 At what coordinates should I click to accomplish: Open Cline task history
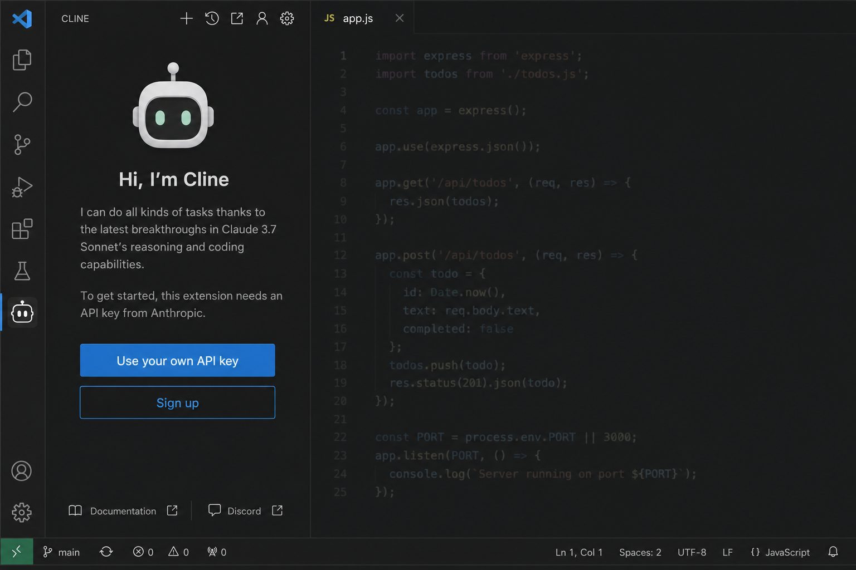point(212,18)
